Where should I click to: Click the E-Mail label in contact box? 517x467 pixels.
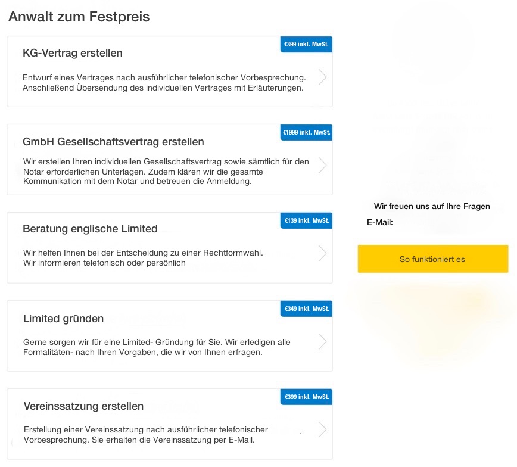[x=380, y=223]
